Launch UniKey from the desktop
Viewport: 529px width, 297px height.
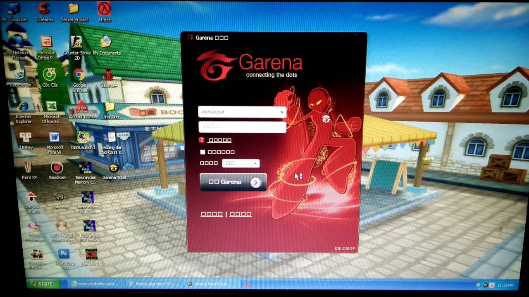26,140
